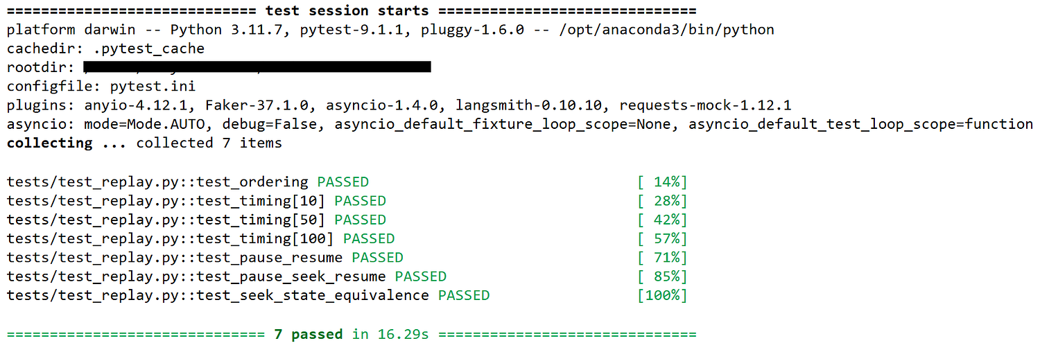
Task: Click the cachedir .pytest_cache text
Action: coord(105,49)
